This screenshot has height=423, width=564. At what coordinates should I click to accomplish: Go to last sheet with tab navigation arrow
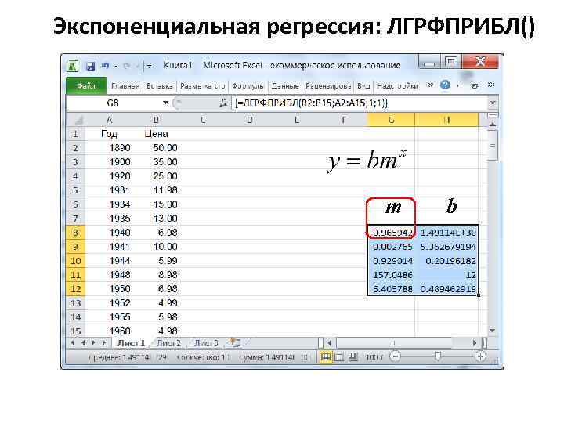coord(104,343)
